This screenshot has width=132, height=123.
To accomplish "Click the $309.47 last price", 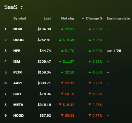I will (x=44, y=61).
